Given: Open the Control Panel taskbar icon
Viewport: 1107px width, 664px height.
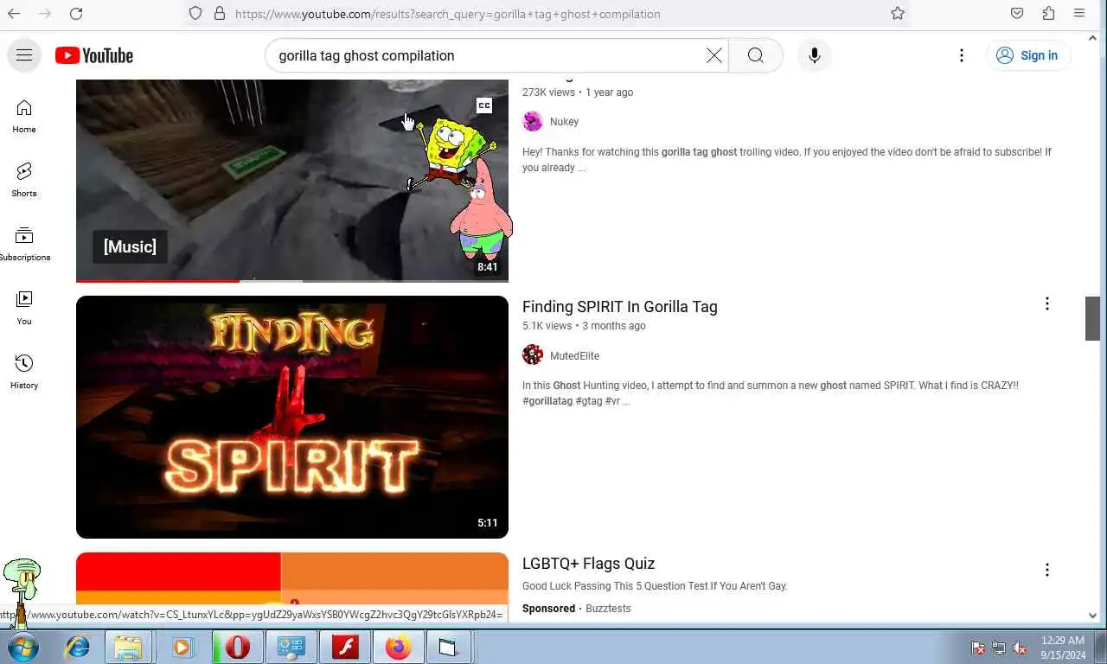Looking at the screenshot, I should point(291,647).
